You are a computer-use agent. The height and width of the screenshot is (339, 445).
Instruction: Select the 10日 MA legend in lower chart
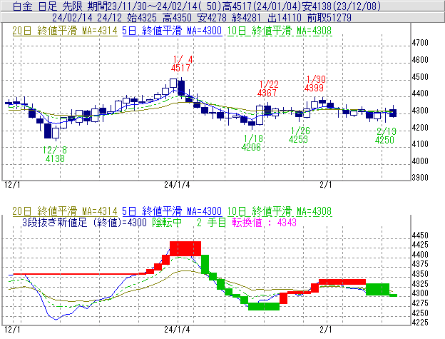pos(280,211)
